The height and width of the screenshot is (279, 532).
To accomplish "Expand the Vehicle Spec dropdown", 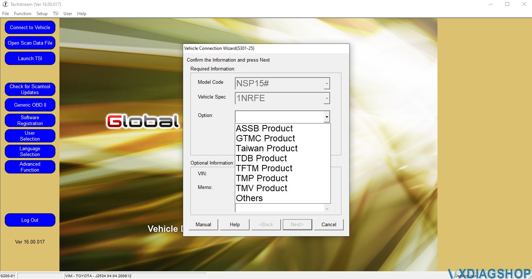I will pyautogui.click(x=326, y=99).
